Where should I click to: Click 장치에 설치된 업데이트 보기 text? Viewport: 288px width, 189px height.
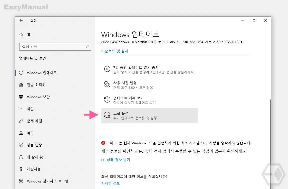tap(134, 103)
